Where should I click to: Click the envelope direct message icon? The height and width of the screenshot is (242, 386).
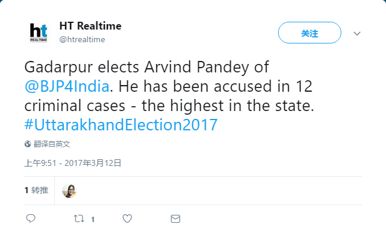175,218
